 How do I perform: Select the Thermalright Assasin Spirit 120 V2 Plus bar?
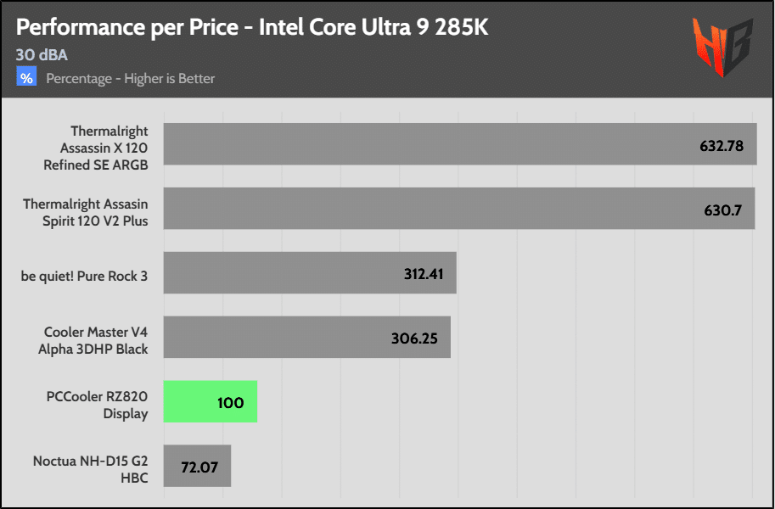pyautogui.click(x=424, y=209)
